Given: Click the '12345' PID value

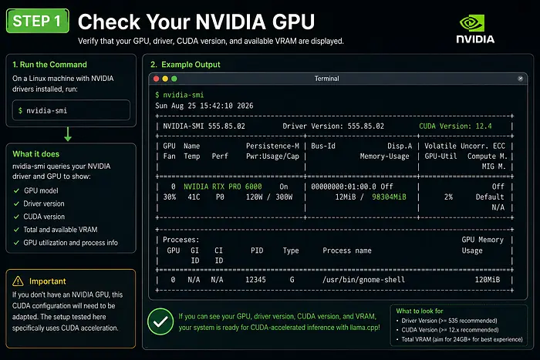Looking at the screenshot, I should coord(255,280).
